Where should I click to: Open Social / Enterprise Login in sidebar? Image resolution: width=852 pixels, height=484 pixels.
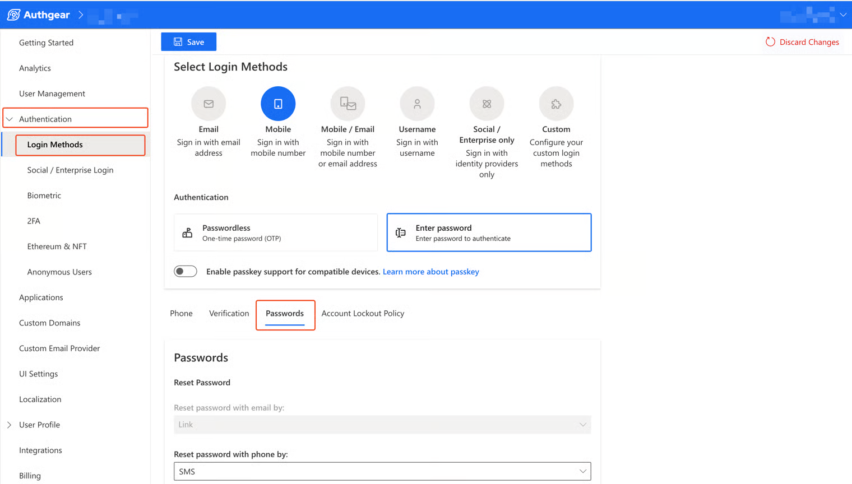click(x=70, y=170)
